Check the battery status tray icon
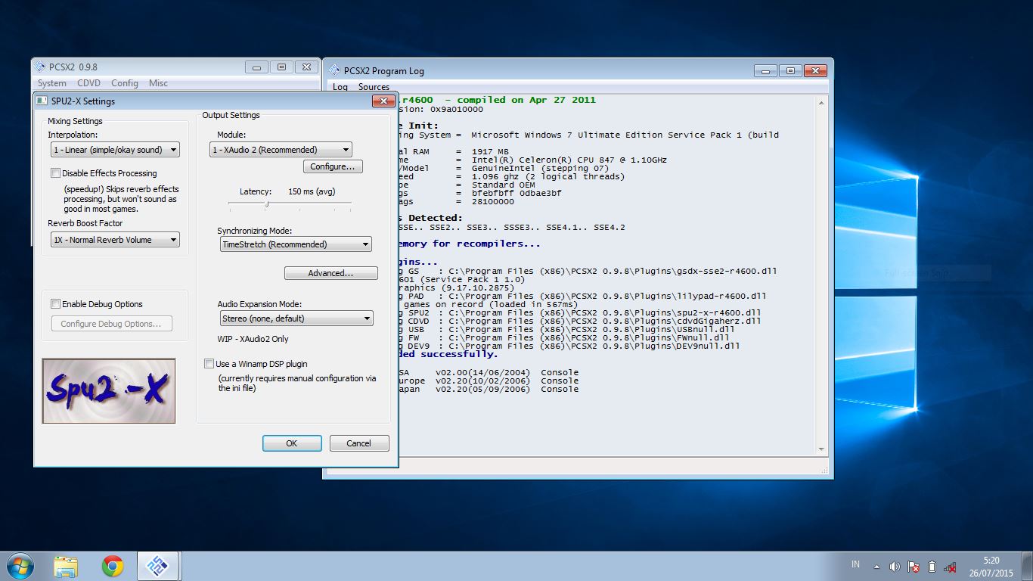The height and width of the screenshot is (581, 1033). [x=932, y=567]
